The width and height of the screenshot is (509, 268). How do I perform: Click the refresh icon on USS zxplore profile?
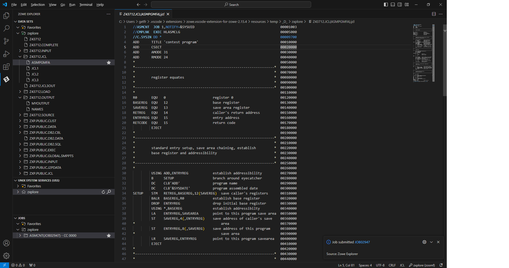(103, 192)
